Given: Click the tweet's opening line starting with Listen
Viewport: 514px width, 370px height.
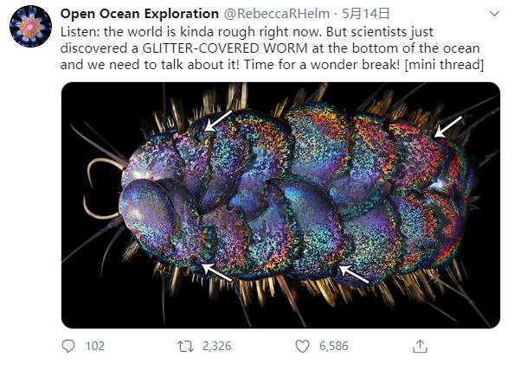Looking at the screenshot, I should [247, 32].
